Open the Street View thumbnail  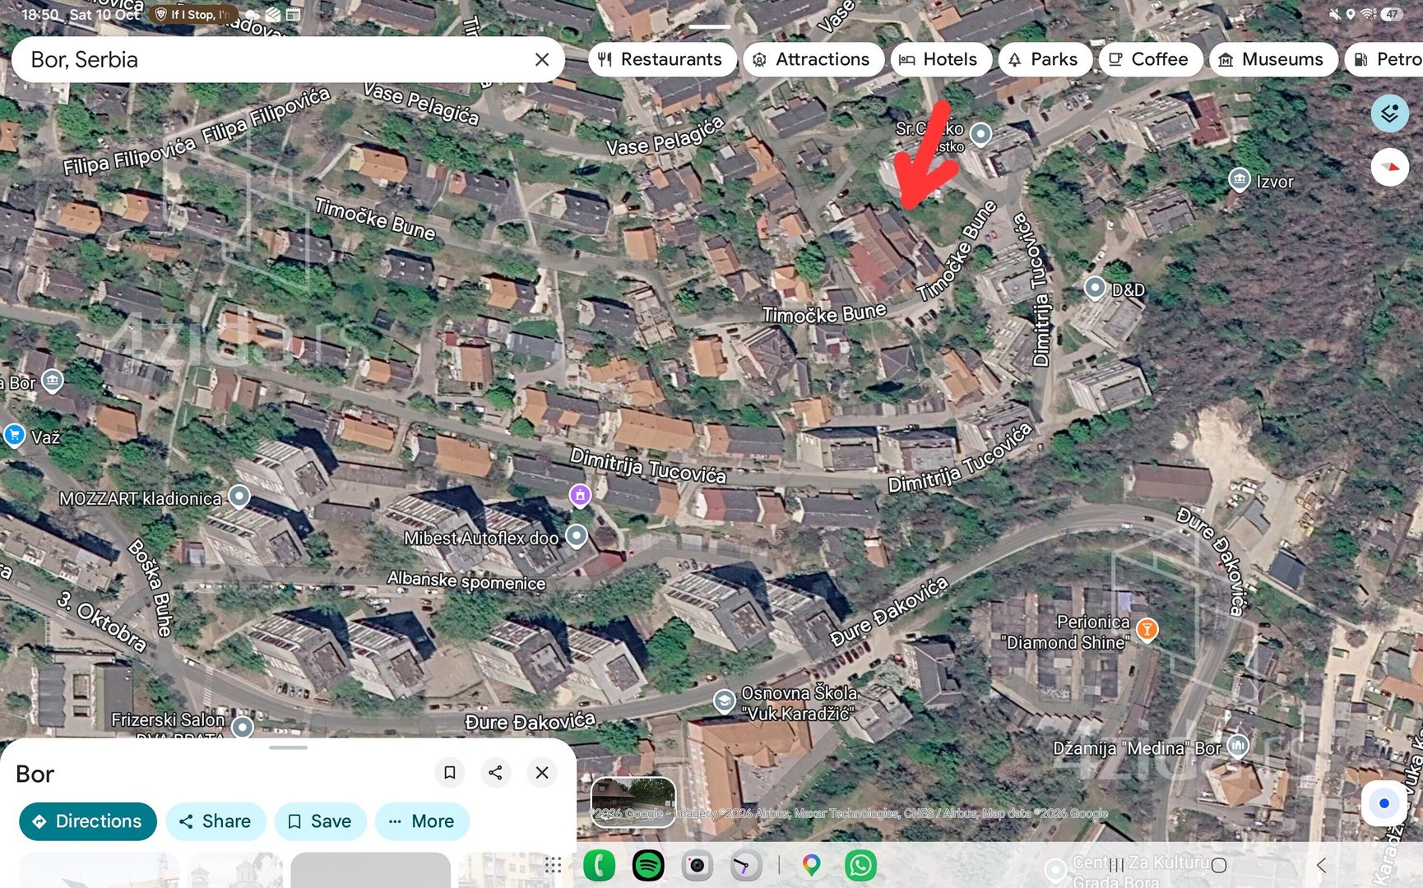click(633, 802)
